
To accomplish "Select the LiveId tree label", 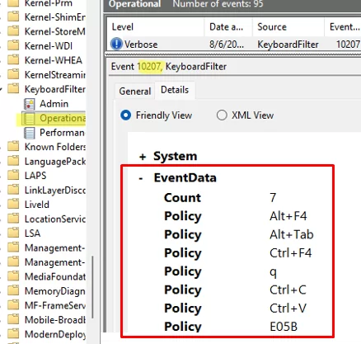I will [37, 205].
